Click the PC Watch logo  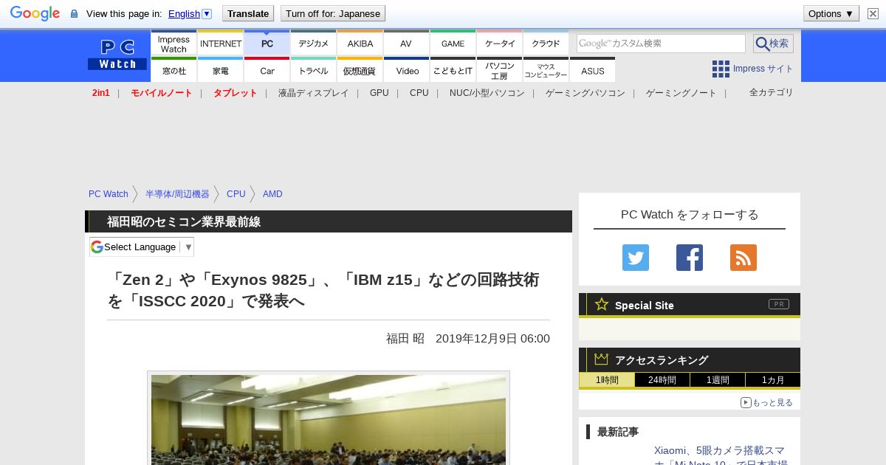click(x=117, y=55)
